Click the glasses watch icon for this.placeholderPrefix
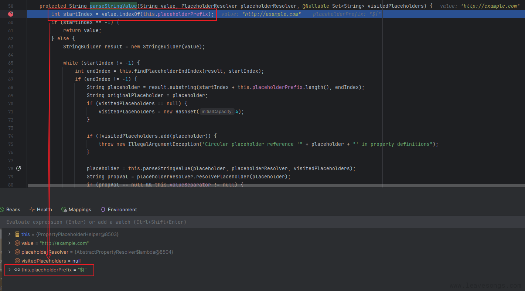Viewport: 525px width, 291px height. [x=17, y=270]
